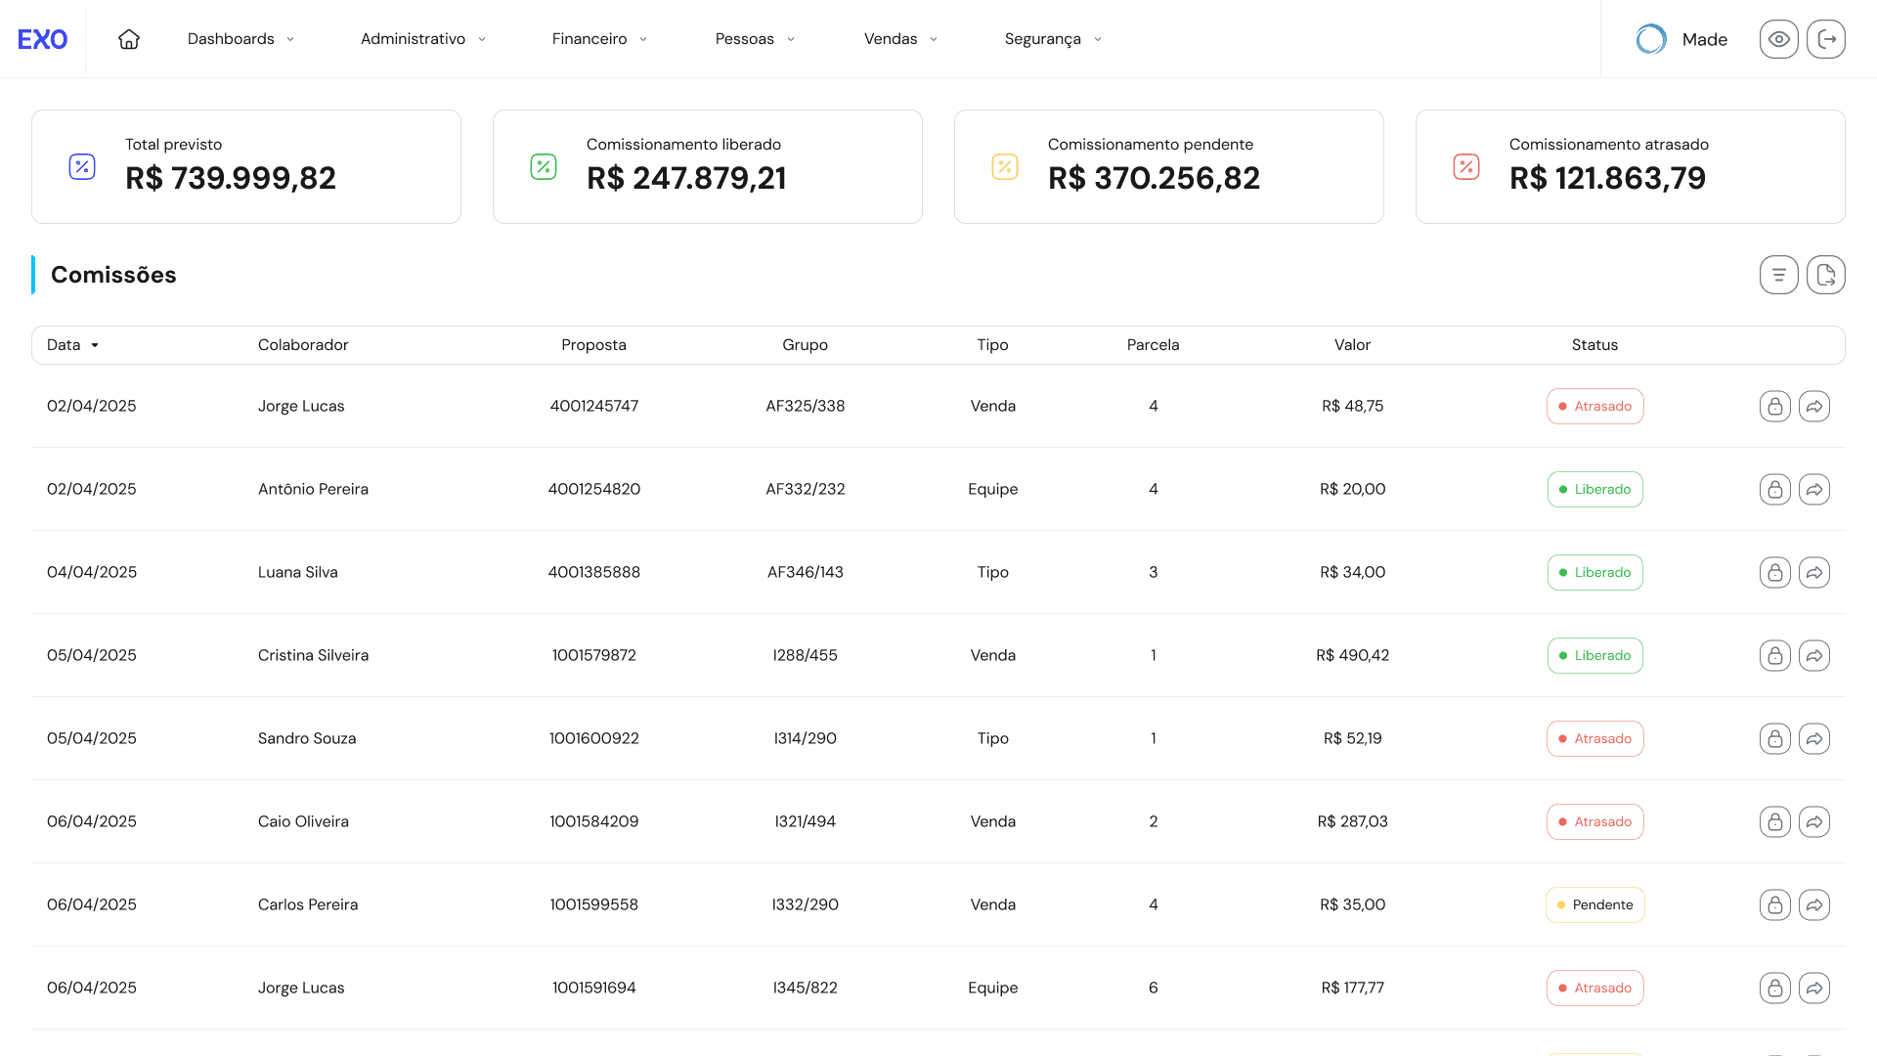Click the Pendente status badge

(1594, 905)
